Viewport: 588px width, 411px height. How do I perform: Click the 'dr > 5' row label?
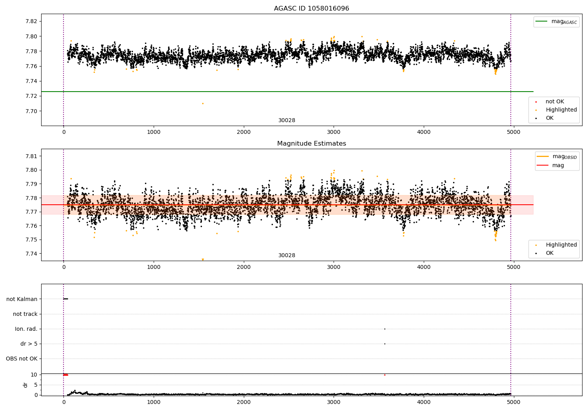pos(29,344)
